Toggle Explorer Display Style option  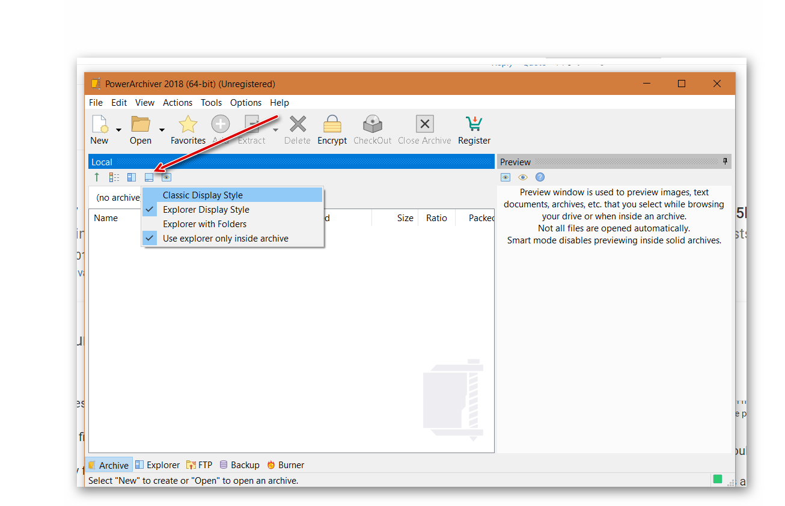pos(233,210)
